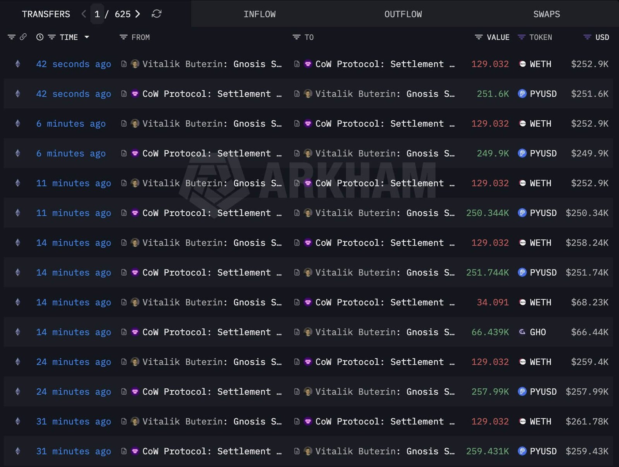Open the TOKEN column filter

pyautogui.click(x=522, y=37)
